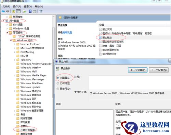Click the folder icon of RSS 源
171x135 pixels.
pyautogui.click(x=18, y=56)
